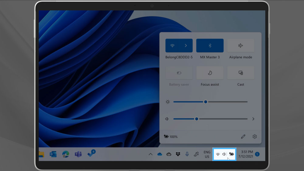Toggle the Wi-Fi quick setting tile
304x171 pixels.
click(172, 45)
